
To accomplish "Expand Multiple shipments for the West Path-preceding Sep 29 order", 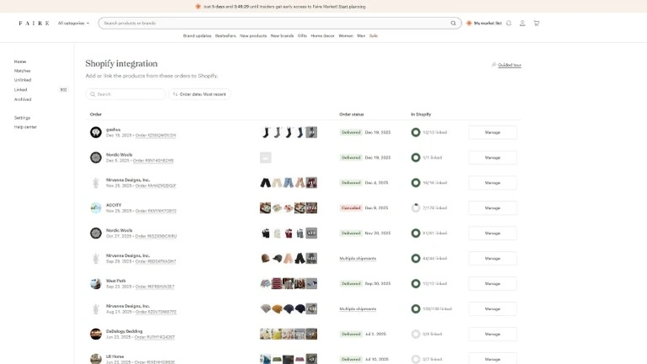I will 358,259.
